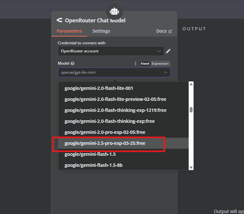Click the 'Credential to connect with' label

pyautogui.click(x=82, y=43)
